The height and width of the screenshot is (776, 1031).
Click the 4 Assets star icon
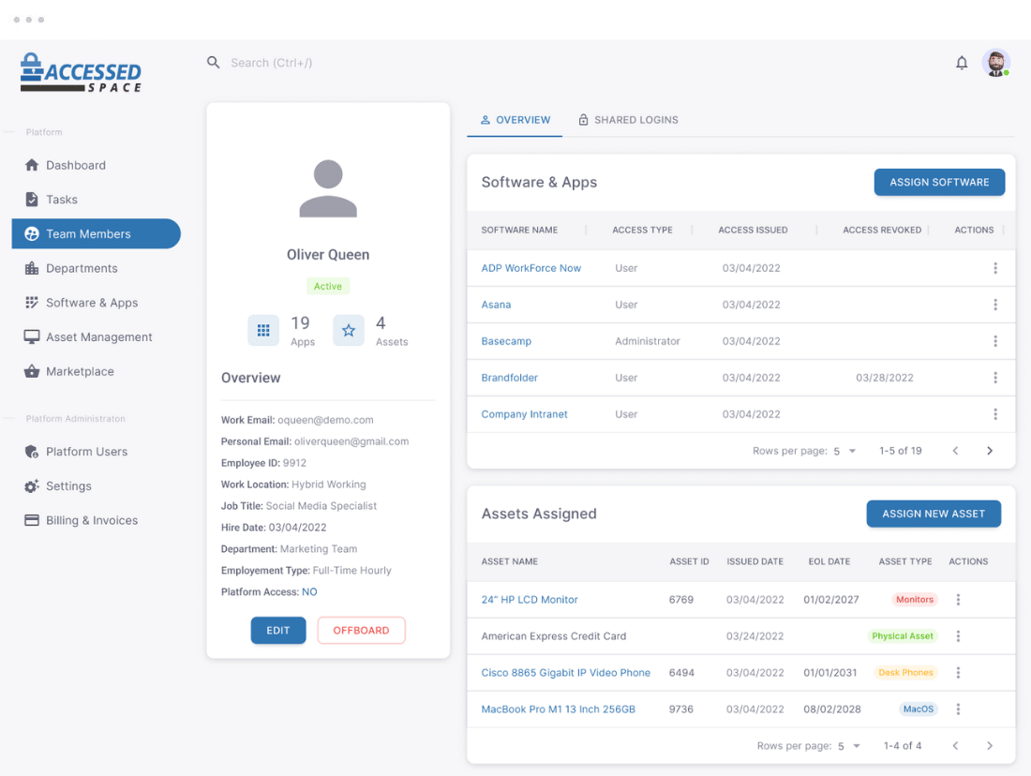point(349,330)
